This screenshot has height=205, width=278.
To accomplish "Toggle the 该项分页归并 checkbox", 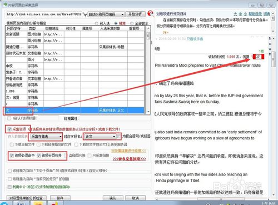I will (x=38, y=156).
